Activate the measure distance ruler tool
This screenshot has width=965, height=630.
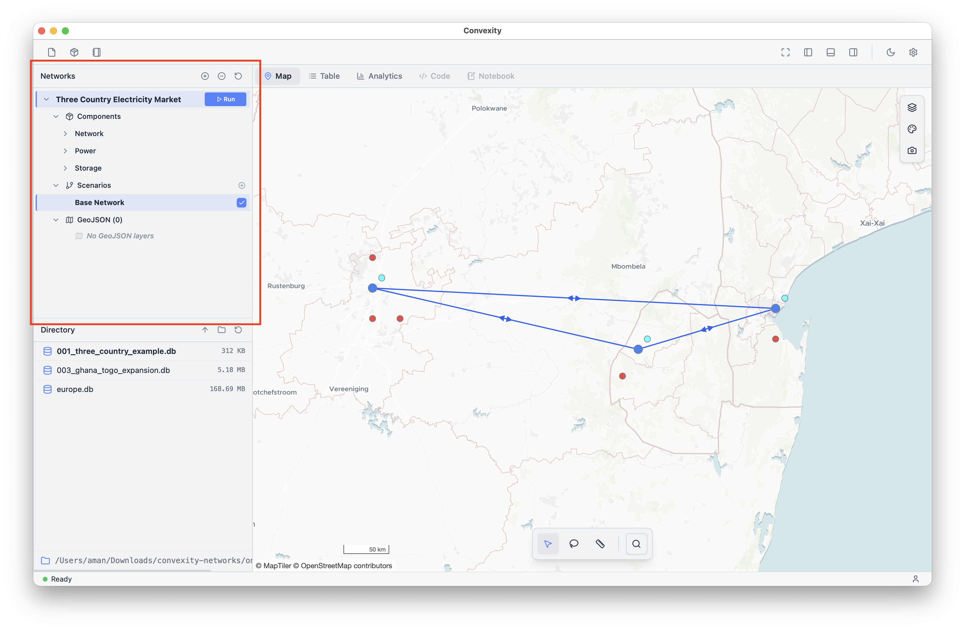600,544
